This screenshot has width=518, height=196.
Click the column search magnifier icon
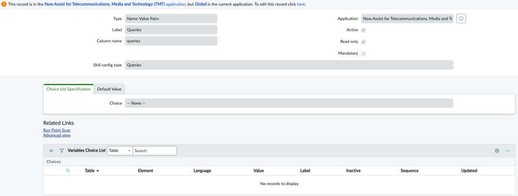[68, 171]
